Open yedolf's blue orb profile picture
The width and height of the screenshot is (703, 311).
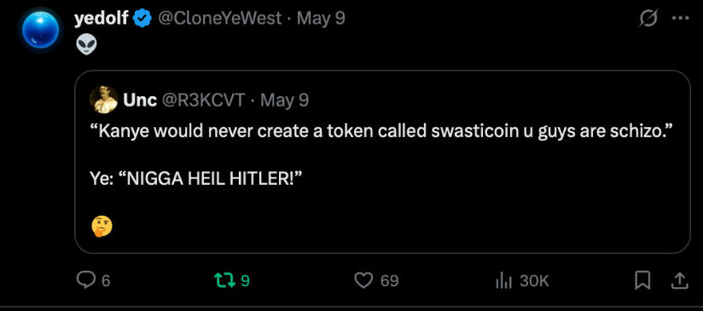point(40,29)
